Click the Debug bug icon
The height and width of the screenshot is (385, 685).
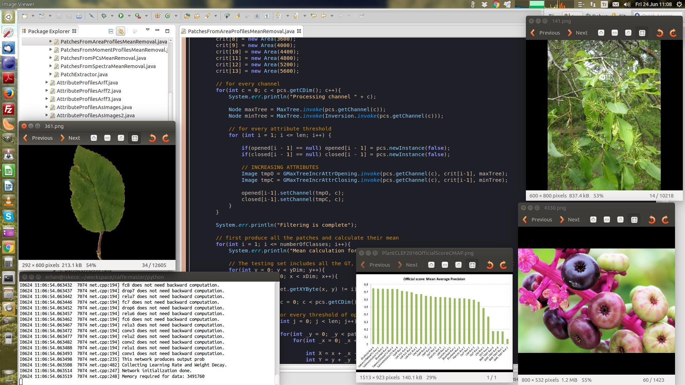pos(104,16)
